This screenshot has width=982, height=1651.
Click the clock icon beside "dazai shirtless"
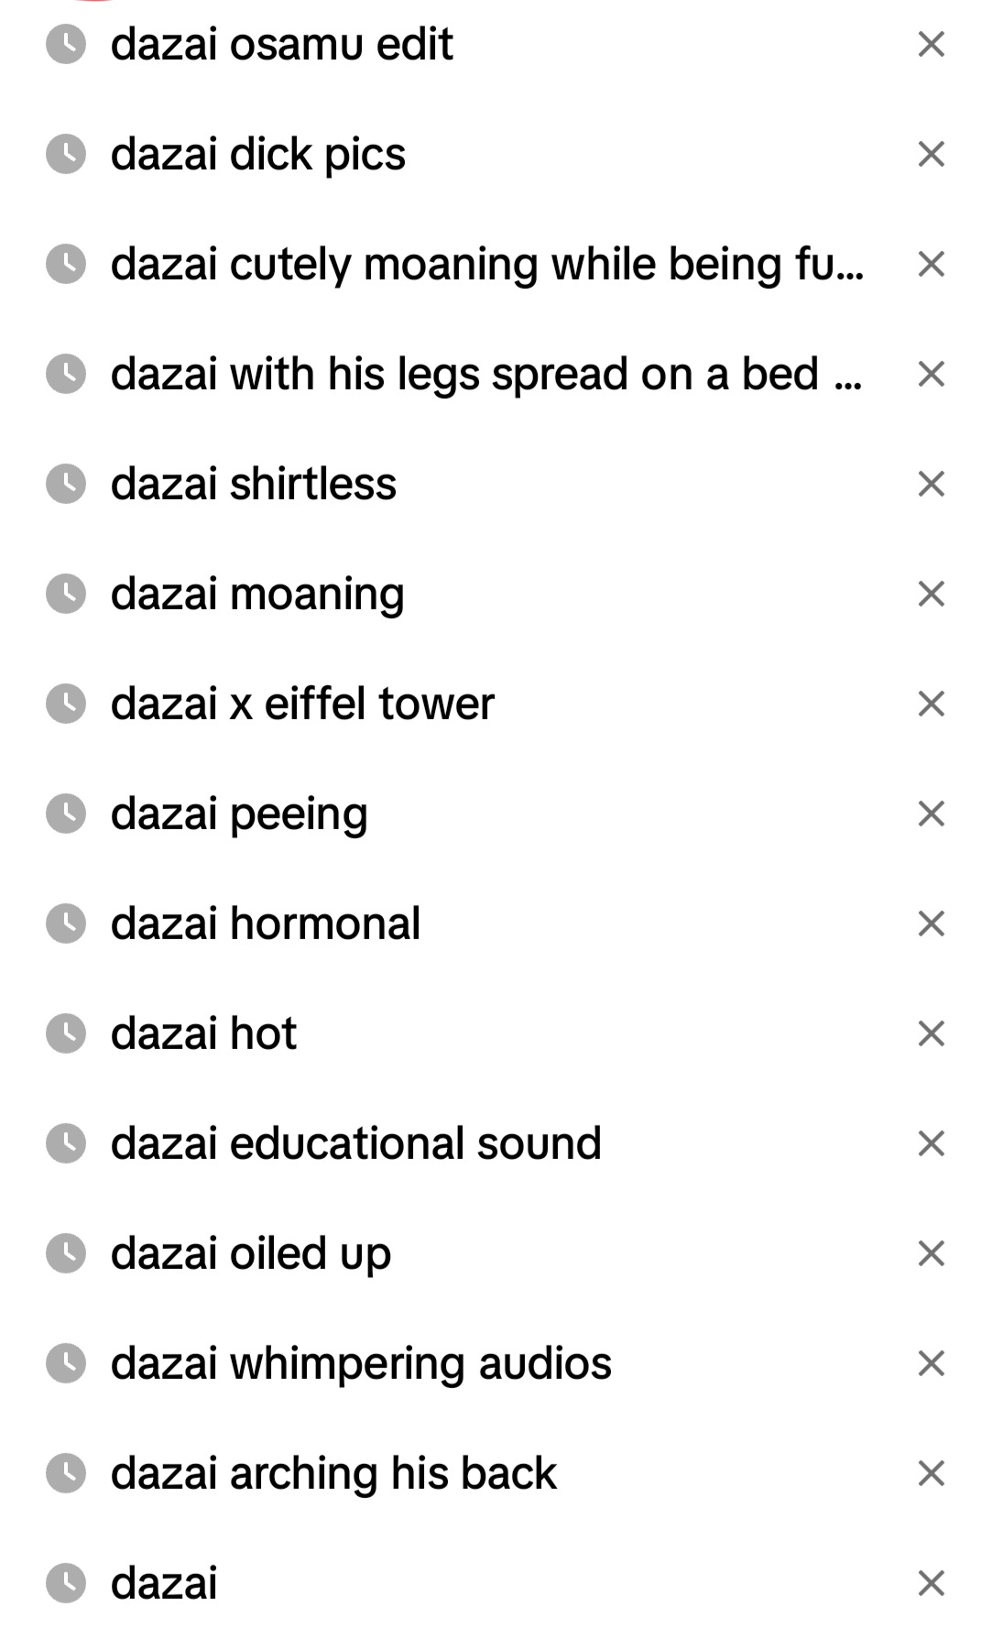coord(66,484)
